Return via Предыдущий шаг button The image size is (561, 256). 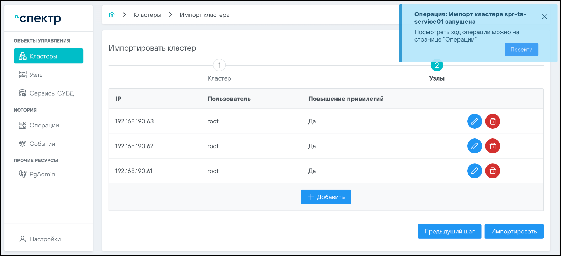tap(449, 231)
